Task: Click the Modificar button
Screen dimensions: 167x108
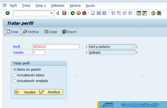Action: coord(51,92)
